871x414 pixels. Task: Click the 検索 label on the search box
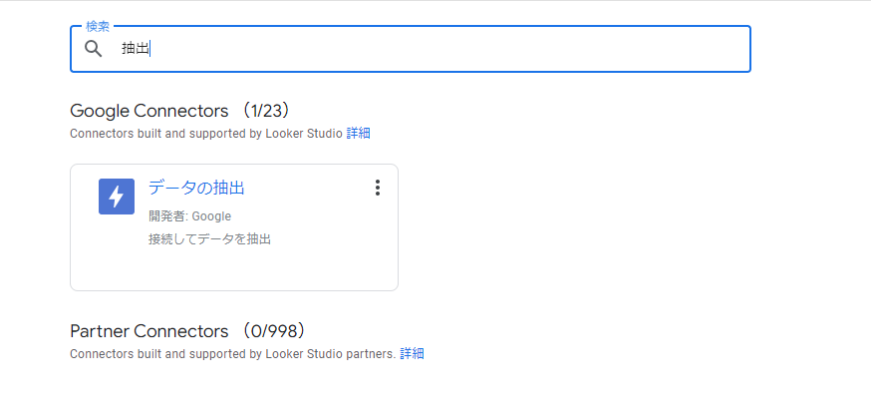(x=98, y=27)
